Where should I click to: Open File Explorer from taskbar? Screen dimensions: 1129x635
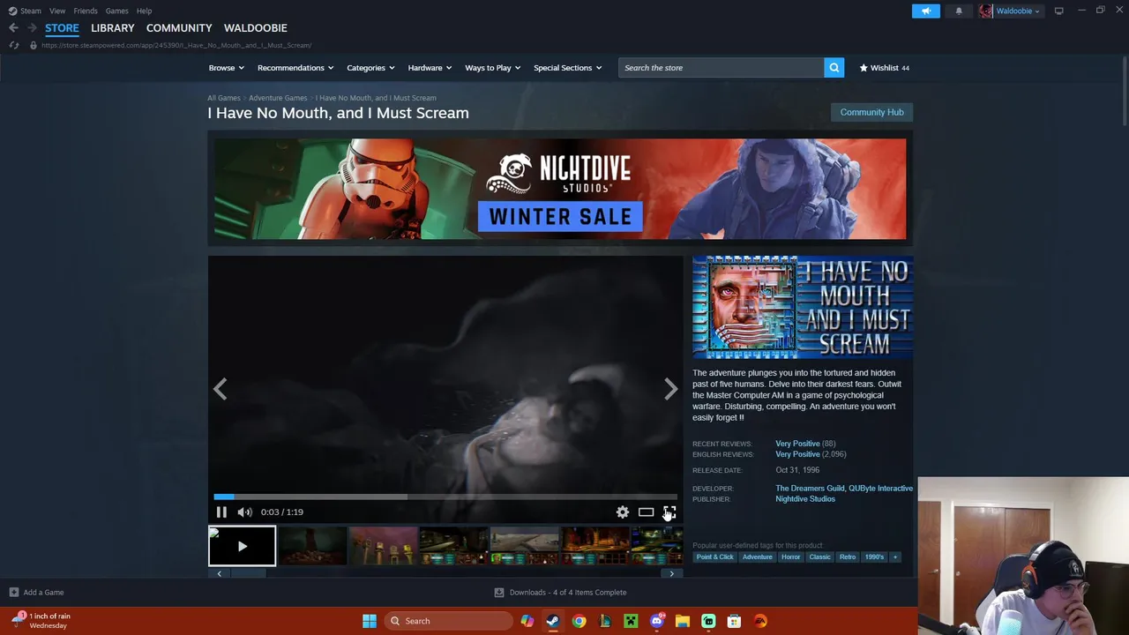(683, 621)
